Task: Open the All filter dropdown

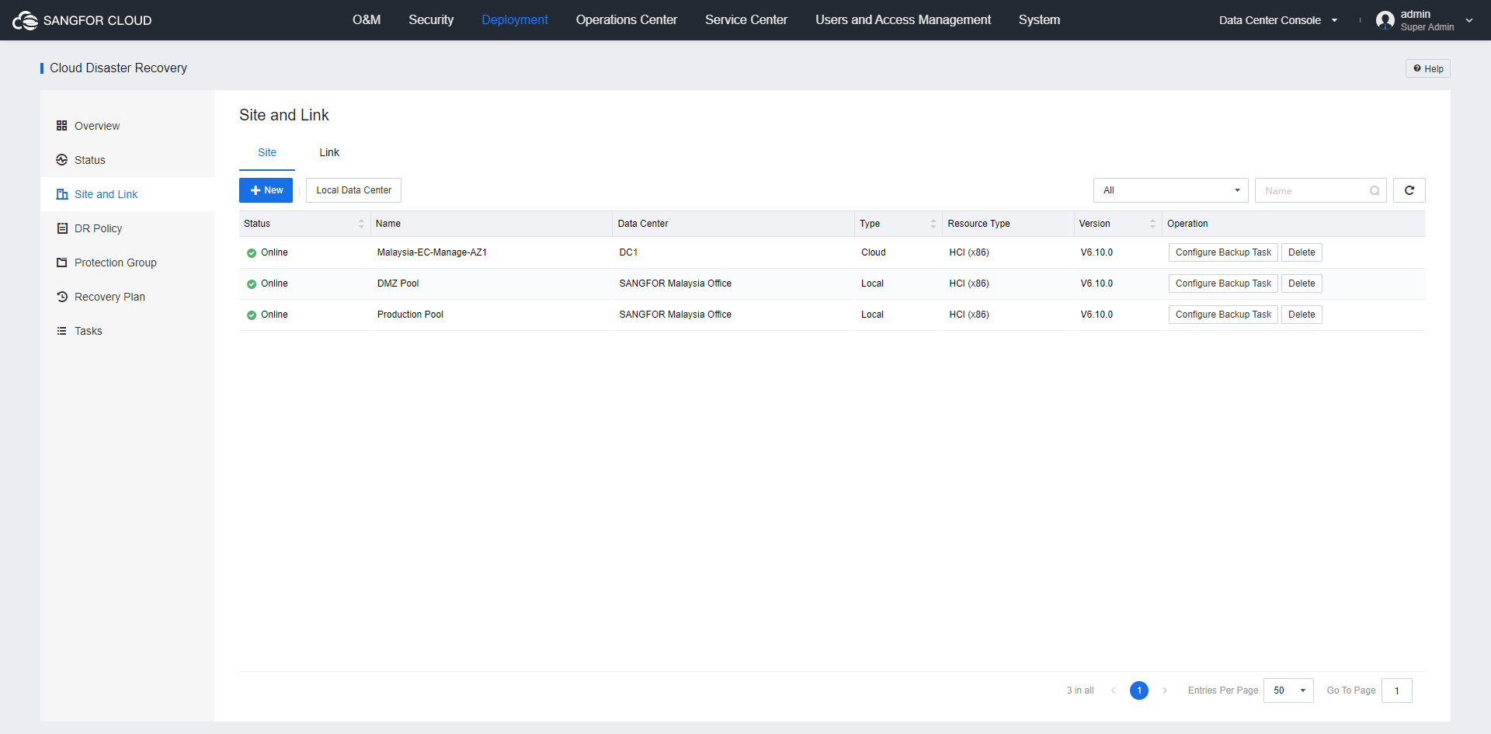Action: [x=1170, y=190]
